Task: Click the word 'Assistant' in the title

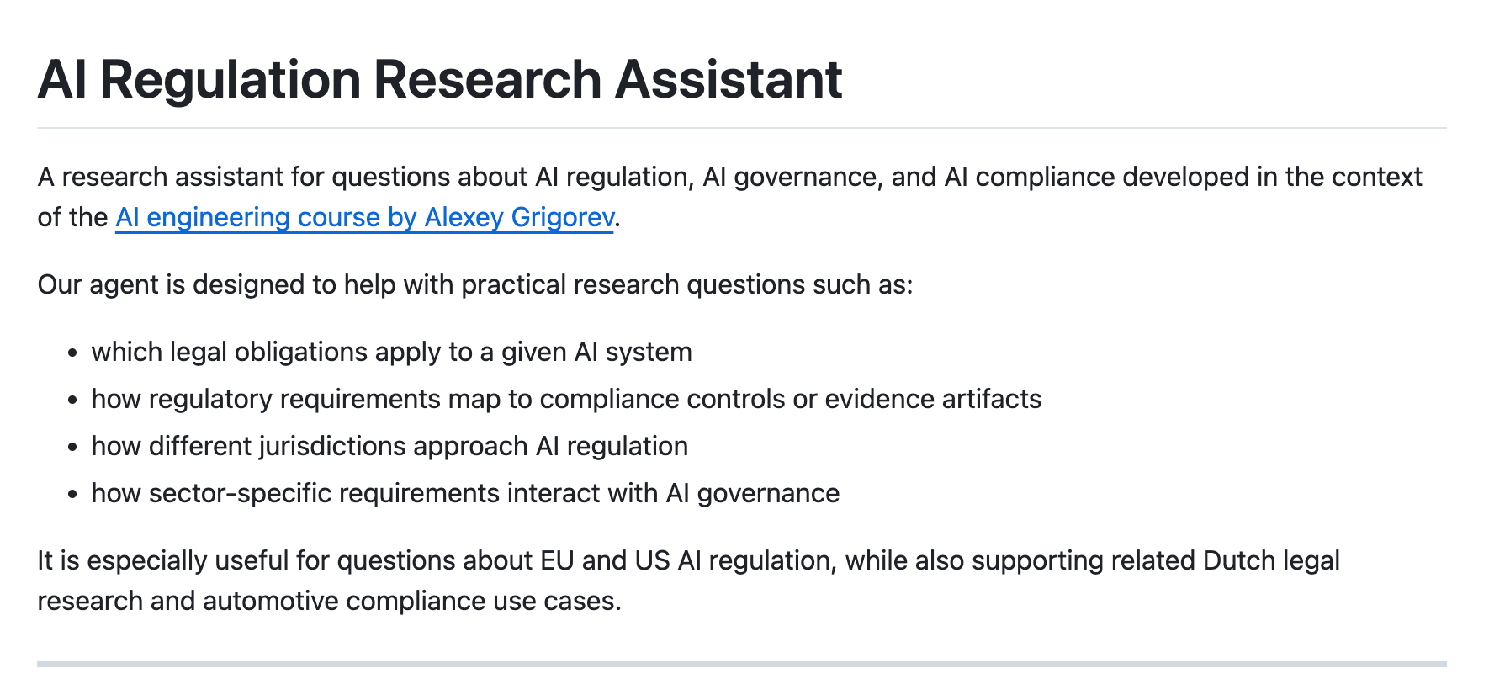Action: (729, 79)
